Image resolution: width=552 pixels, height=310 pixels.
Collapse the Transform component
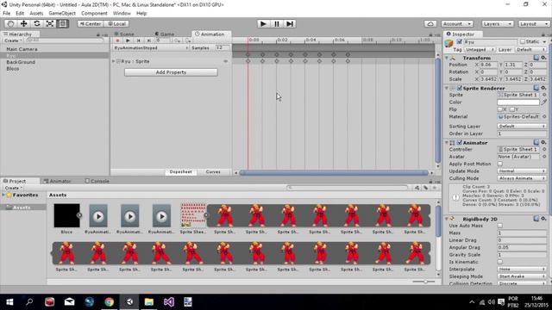447,58
